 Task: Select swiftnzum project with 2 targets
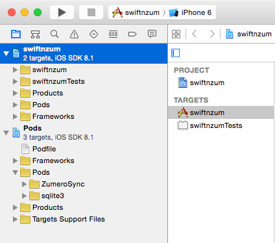click(x=84, y=53)
